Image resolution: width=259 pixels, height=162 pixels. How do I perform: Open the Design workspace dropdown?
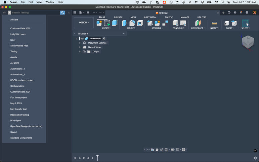(84, 23)
